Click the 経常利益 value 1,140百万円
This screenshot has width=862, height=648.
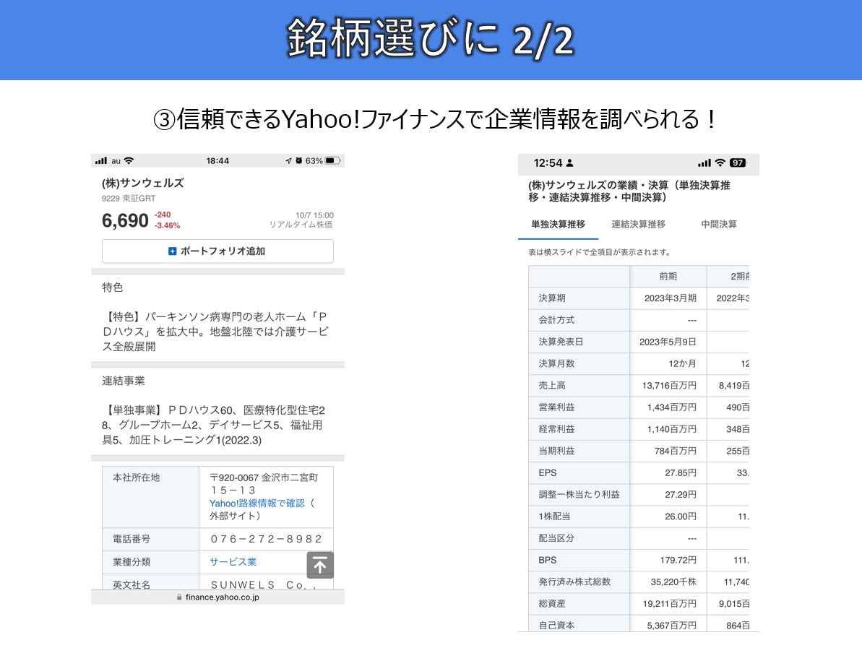tap(672, 428)
